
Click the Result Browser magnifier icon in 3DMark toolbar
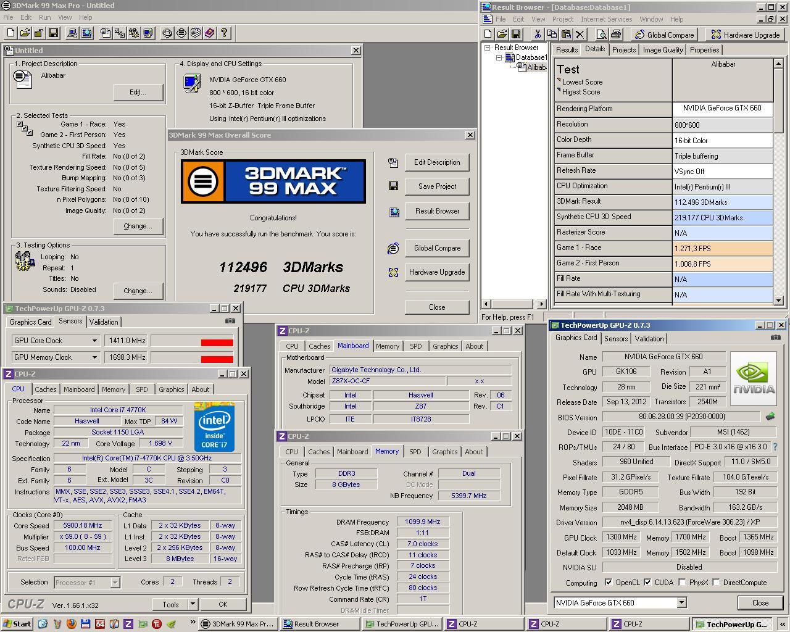pos(86,33)
